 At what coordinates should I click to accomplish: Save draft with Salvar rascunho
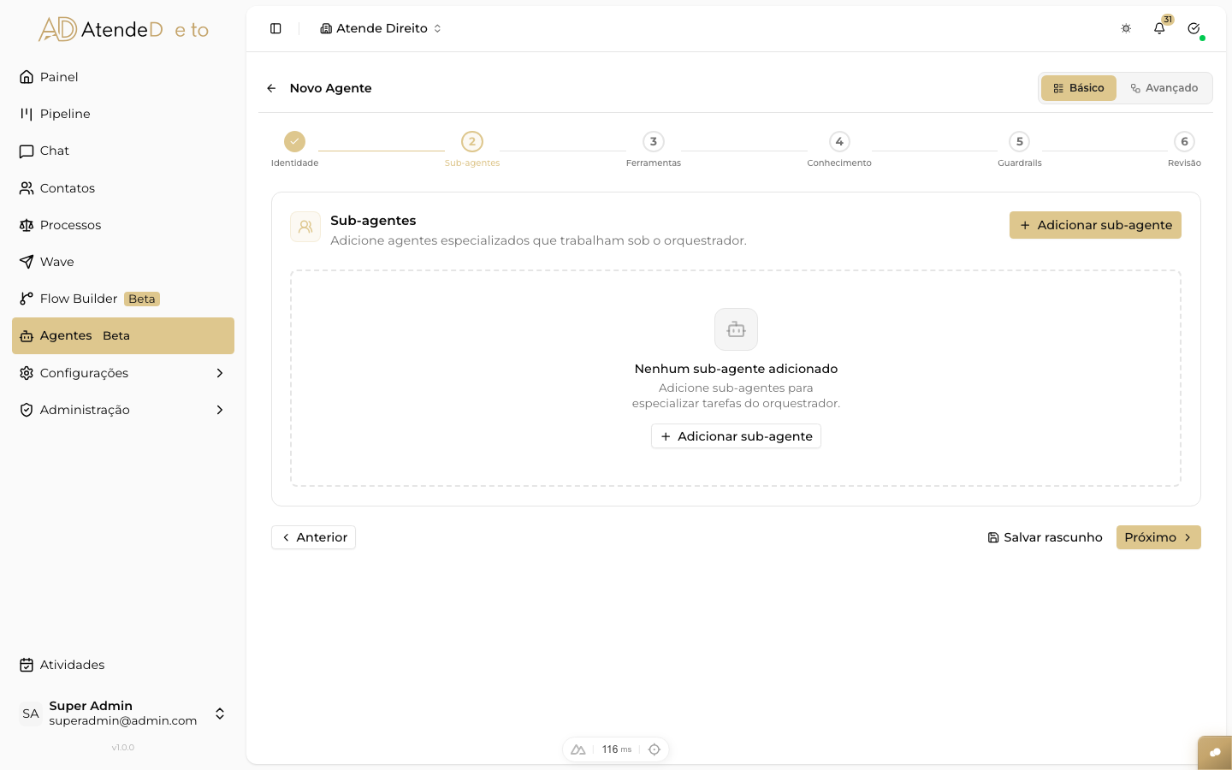tap(1045, 537)
